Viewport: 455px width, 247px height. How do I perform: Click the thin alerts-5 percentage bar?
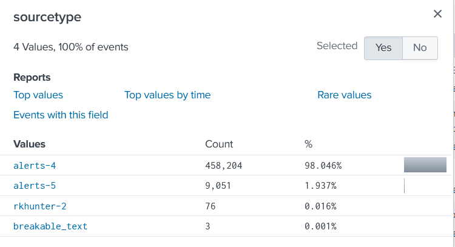[404, 186]
